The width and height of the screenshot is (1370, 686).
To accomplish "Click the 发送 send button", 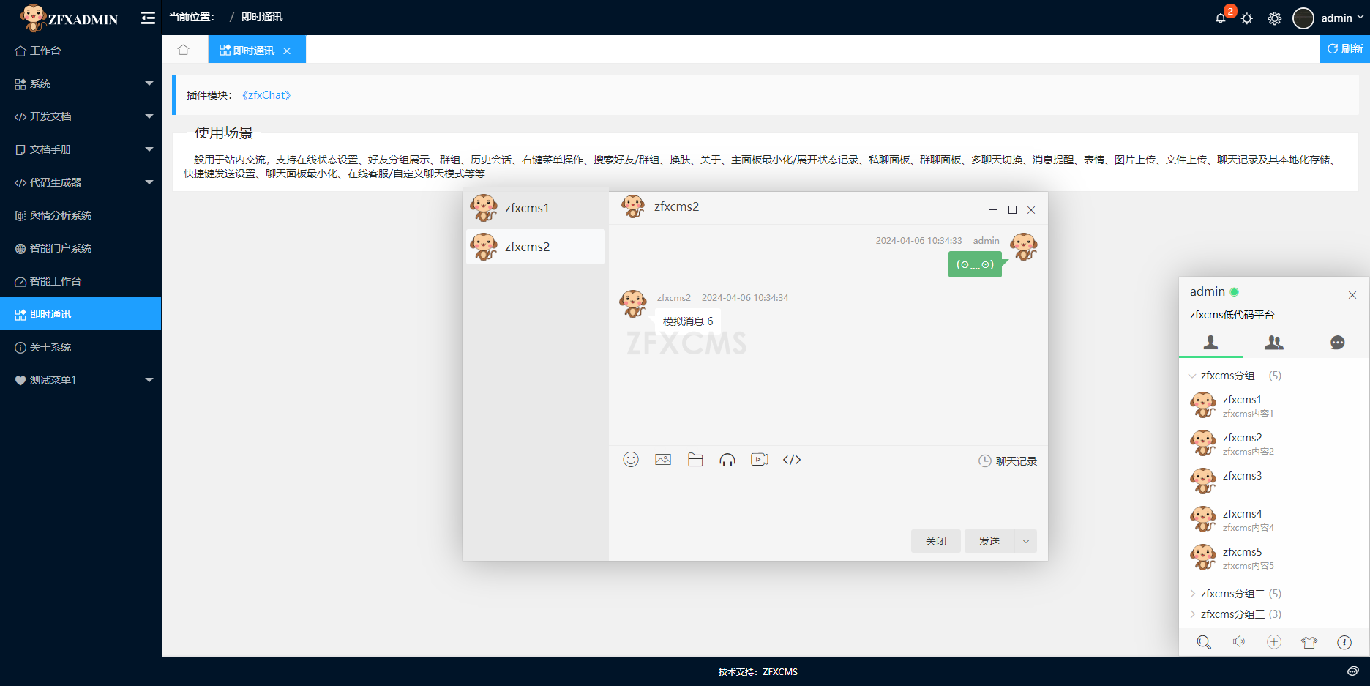I will [x=989, y=541].
